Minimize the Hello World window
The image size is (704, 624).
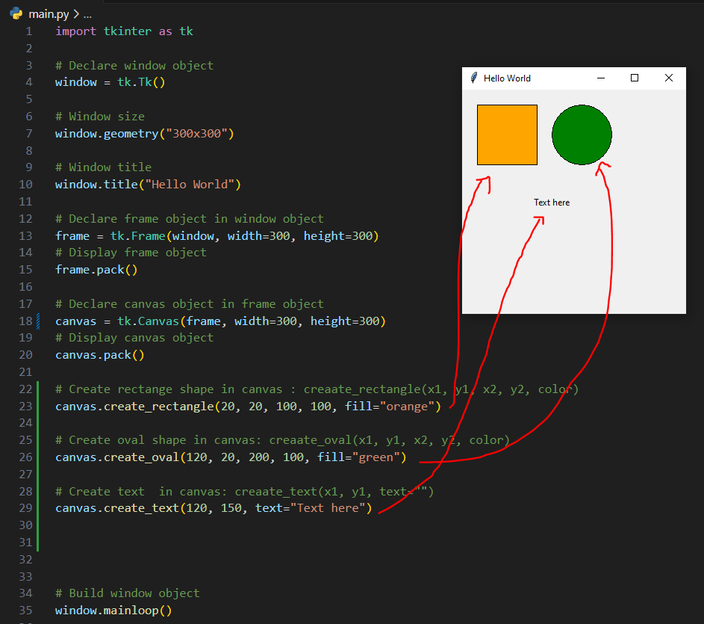(x=601, y=78)
